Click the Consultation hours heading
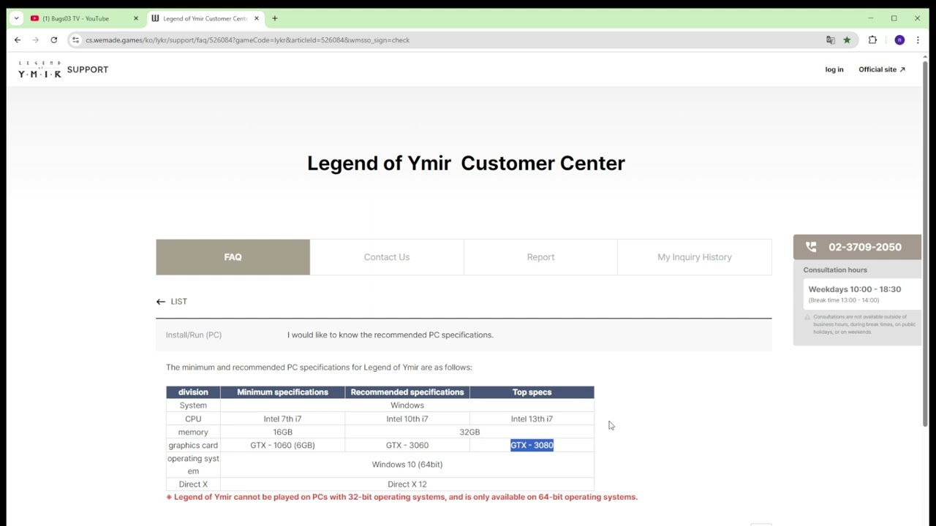Viewport: 936px width, 526px height. [x=835, y=270]
